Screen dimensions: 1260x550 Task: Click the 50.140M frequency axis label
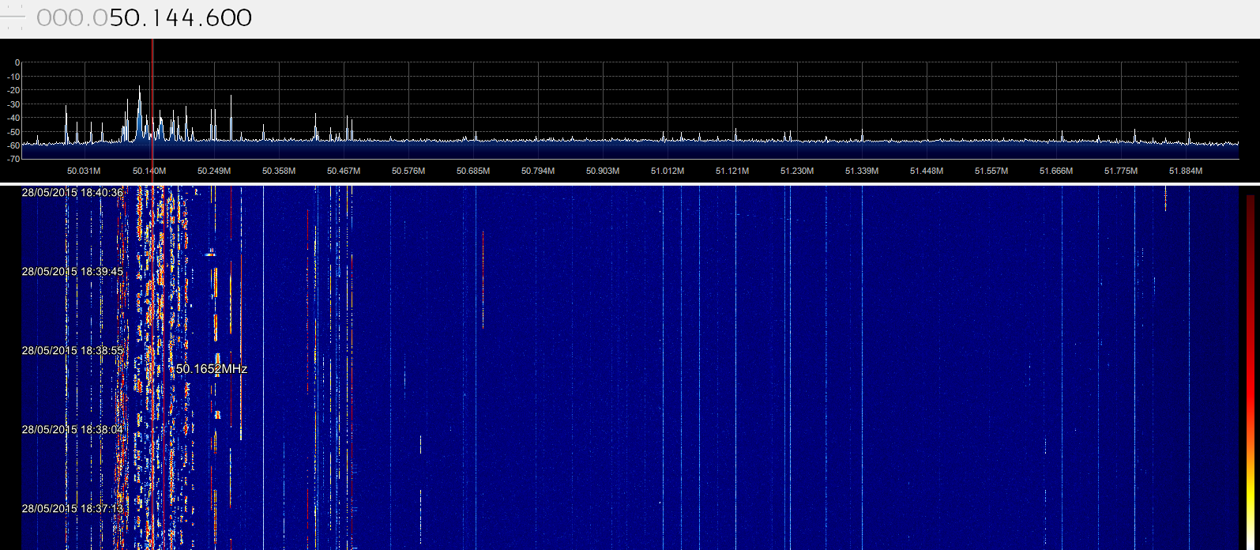point(149,171)
